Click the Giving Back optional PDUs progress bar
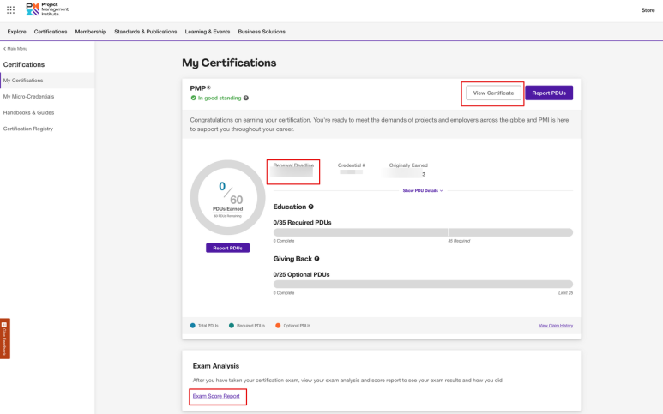663x414 pixels. coord(423,285)
